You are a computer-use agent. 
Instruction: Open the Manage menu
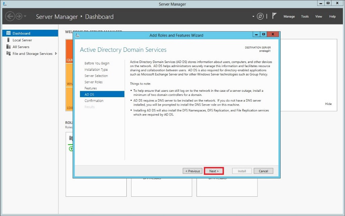(x=289, y=17)
